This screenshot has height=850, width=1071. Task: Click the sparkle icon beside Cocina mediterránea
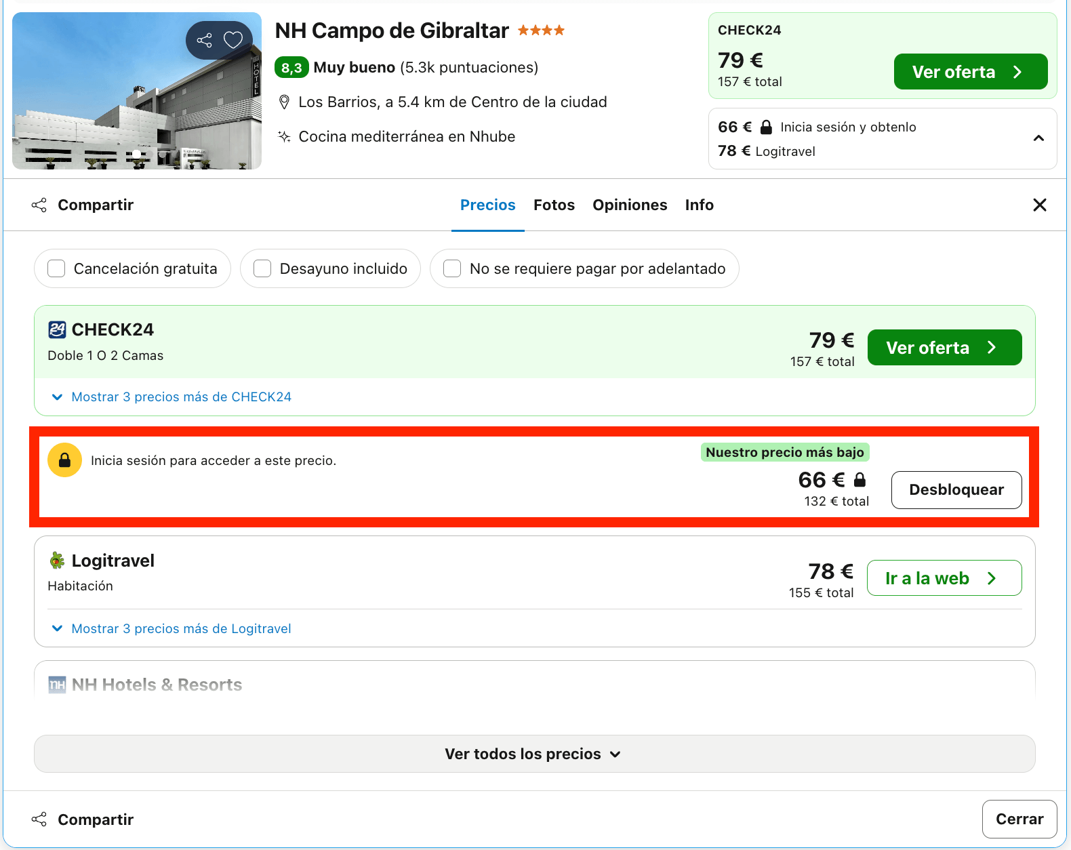pos(284,136)
